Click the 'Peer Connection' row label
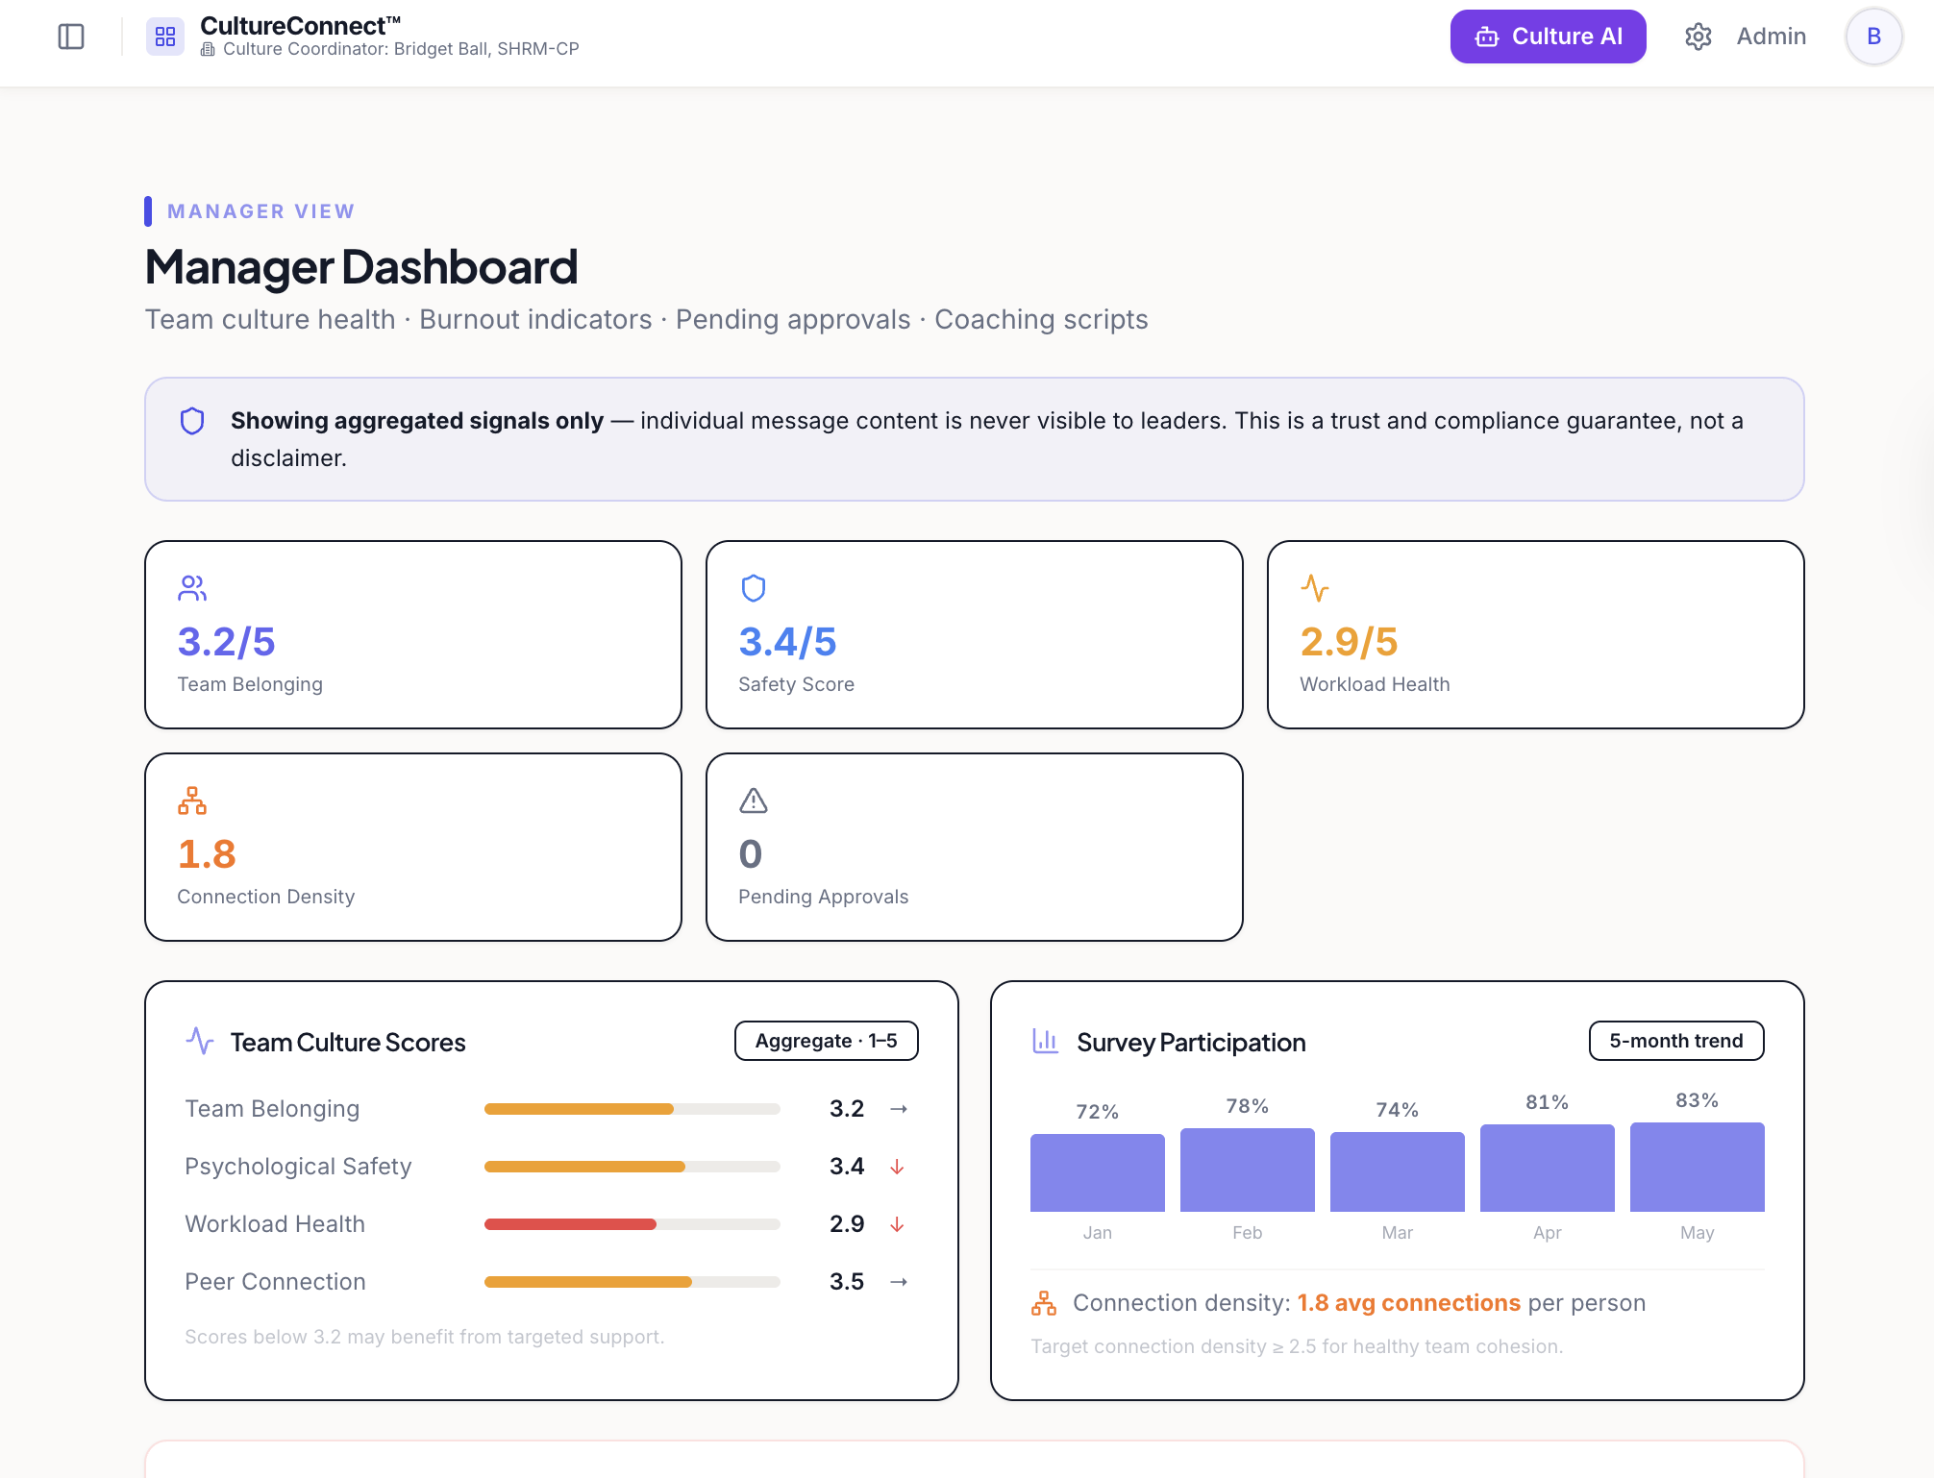This screenshot has height=1478, width=1934. click(x=276, y=1282)
